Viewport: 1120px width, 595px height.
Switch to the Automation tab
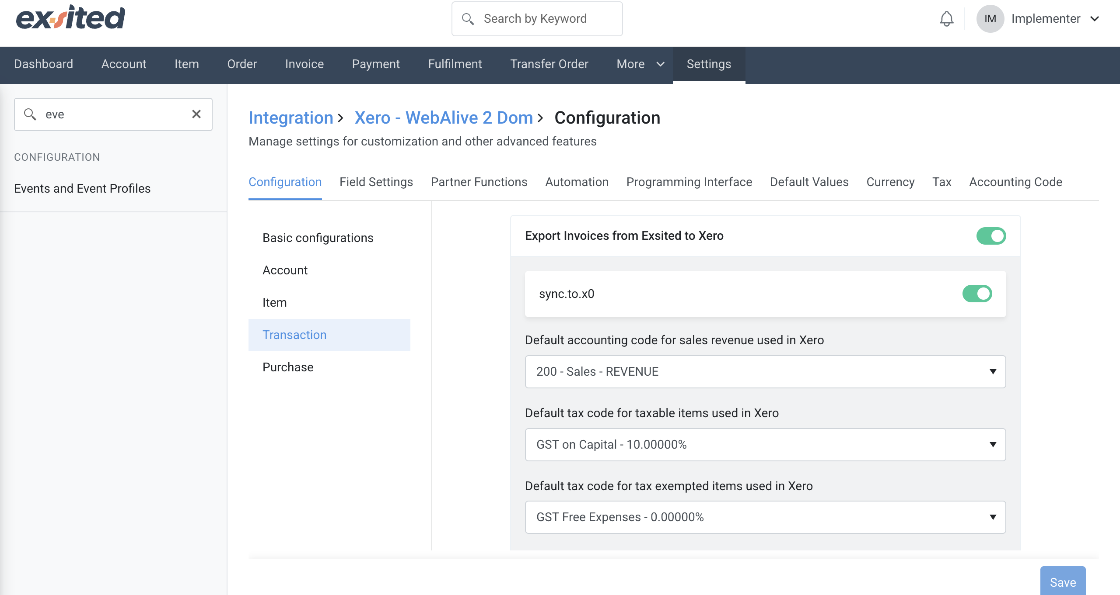click(x=577, y=182)
